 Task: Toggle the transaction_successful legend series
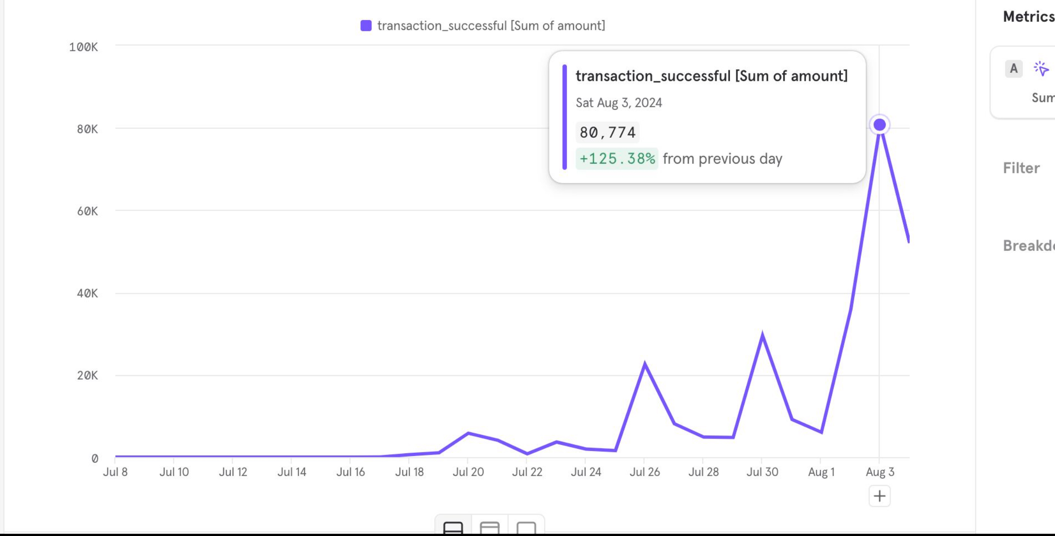(x=491, y=26)
